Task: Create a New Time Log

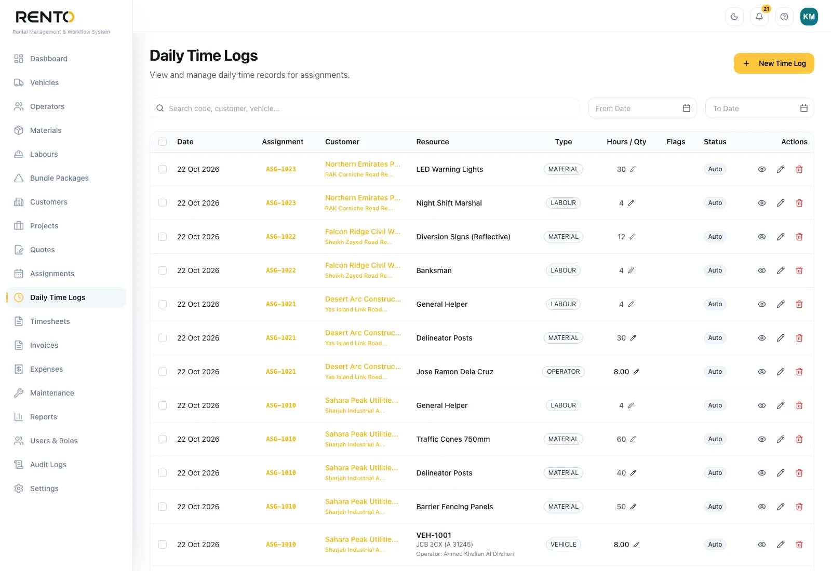Action: coord(774,63)
